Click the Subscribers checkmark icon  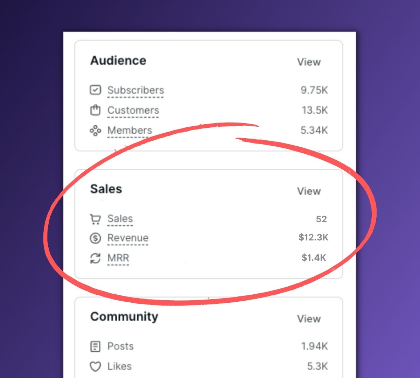(95, 90)
